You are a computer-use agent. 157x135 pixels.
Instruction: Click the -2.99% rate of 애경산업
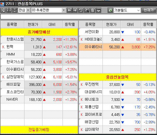point(149,122)
